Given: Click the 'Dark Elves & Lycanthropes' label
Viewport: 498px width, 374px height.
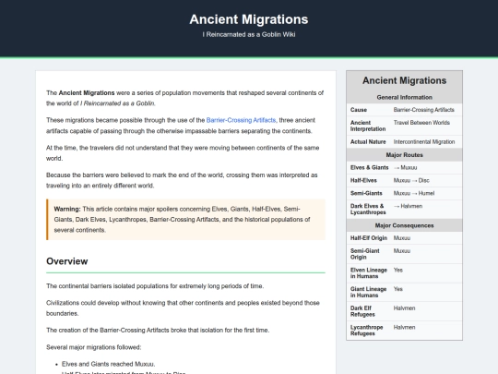Looking at the screenshot, I should 368,209.
